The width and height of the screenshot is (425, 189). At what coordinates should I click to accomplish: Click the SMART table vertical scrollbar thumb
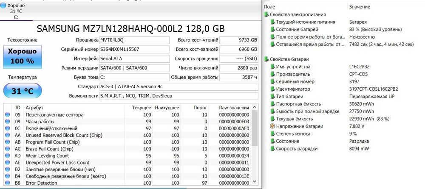click(254, 128)
